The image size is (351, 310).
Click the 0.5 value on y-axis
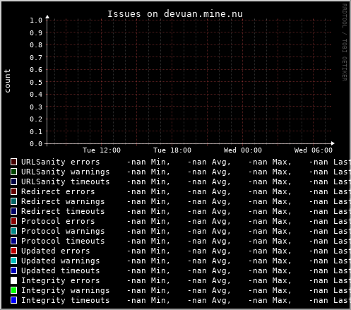(36, 82)
